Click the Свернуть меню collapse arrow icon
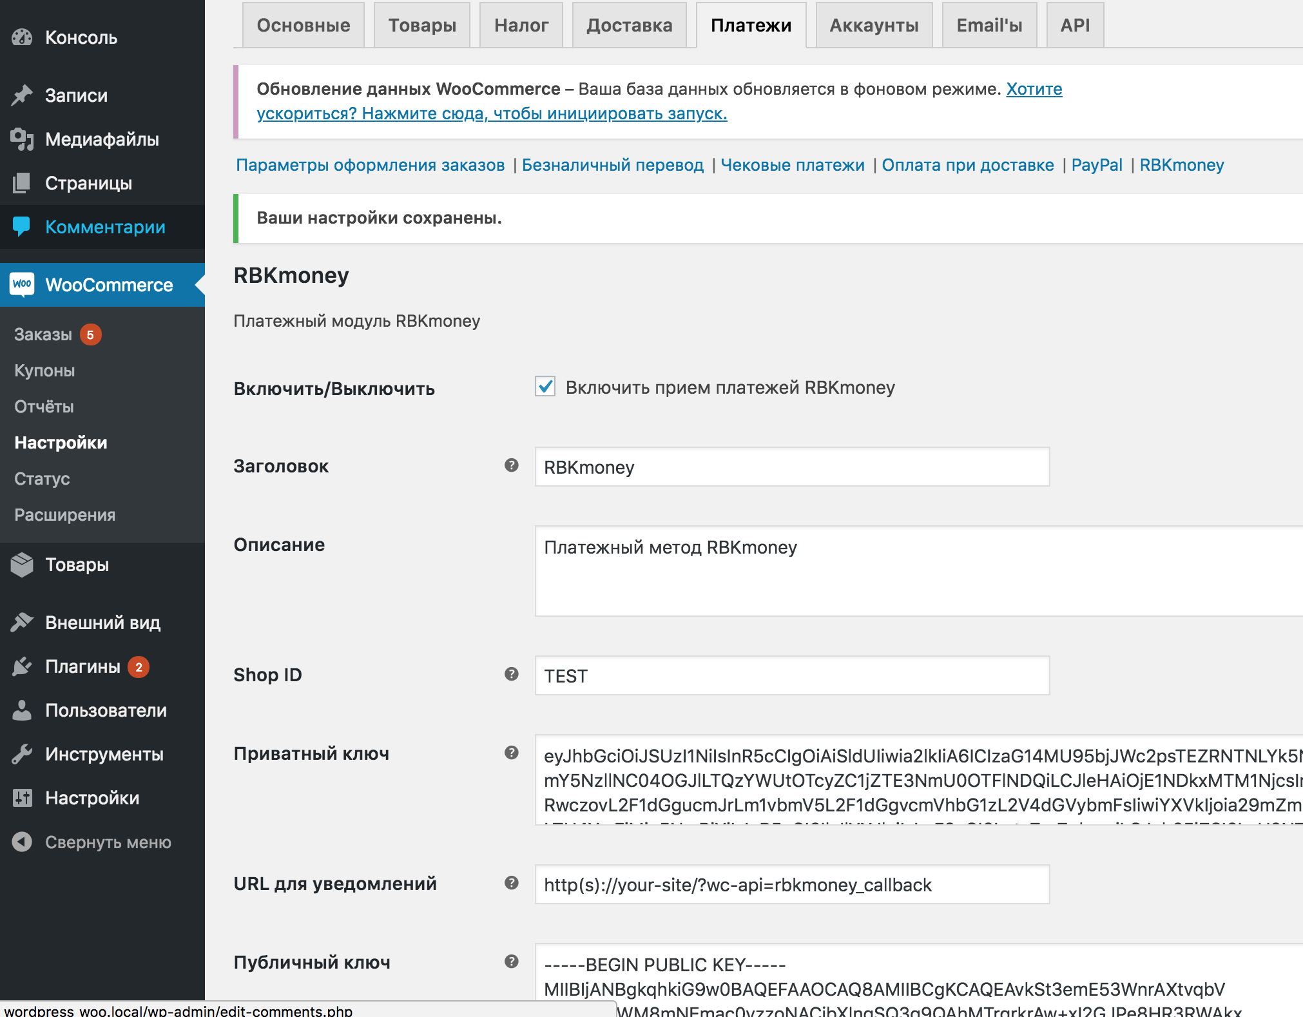The image size is (1303, 1017). tap(22, 842)
